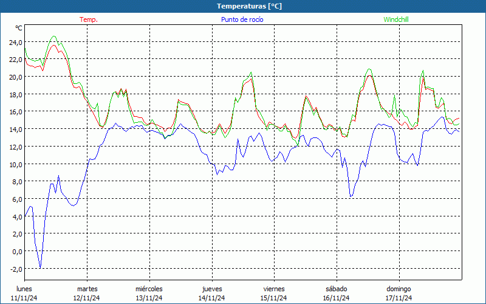
Task: Click the dew point minimum dip near -2 on Monday
Action: 40,268
